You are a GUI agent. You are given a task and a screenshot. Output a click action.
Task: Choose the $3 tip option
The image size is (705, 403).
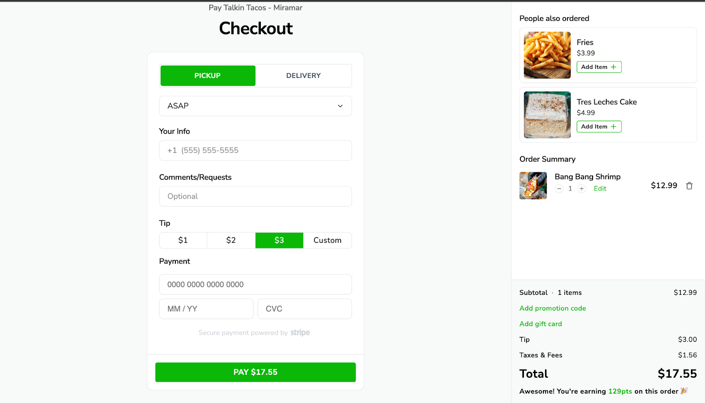pos(279,240)
